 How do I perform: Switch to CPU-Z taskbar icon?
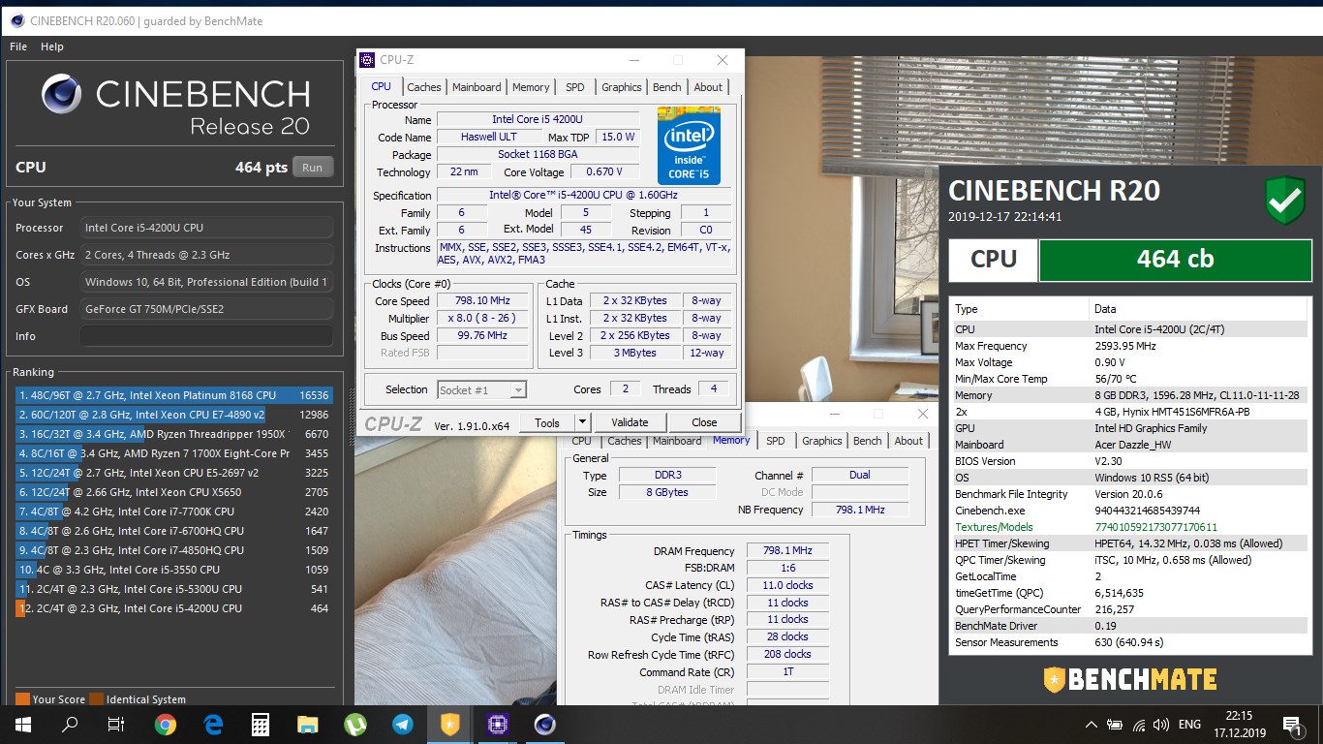(497, 724)
